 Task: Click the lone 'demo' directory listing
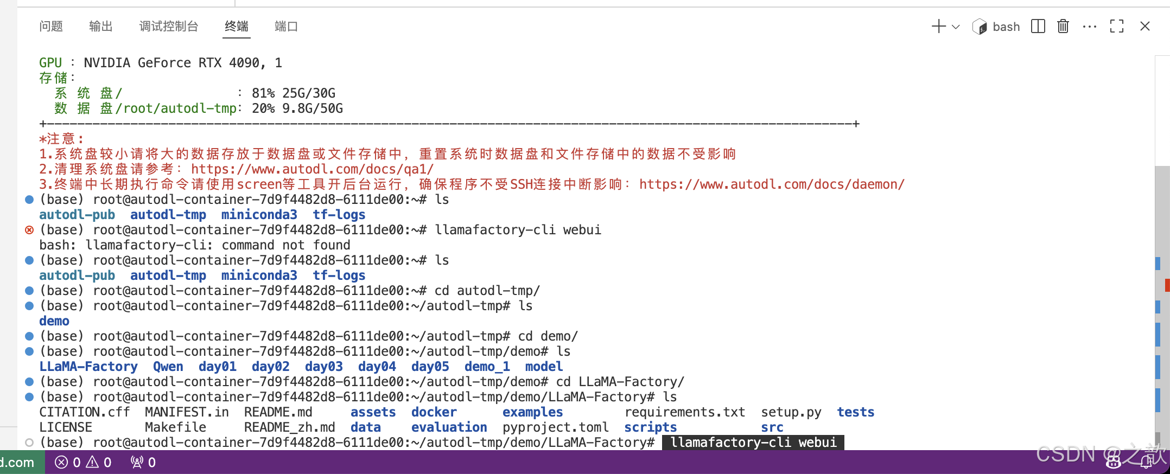click(54, 321)
